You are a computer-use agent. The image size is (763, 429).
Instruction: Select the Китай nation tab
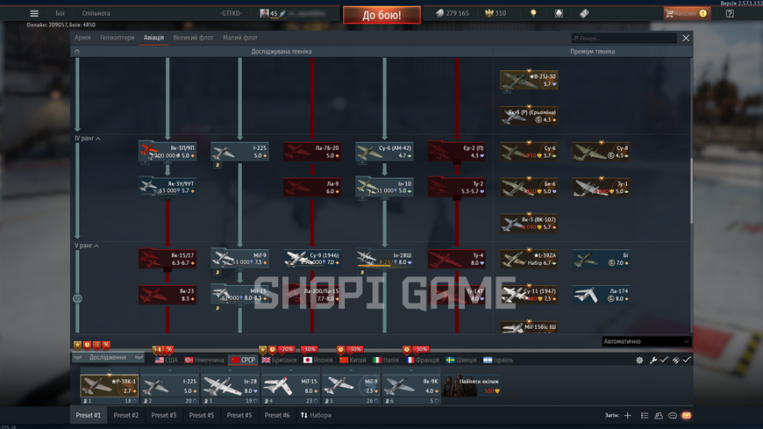(x=353, y=360)
